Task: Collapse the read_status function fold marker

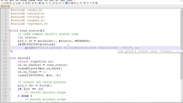Action: point(10,31)
